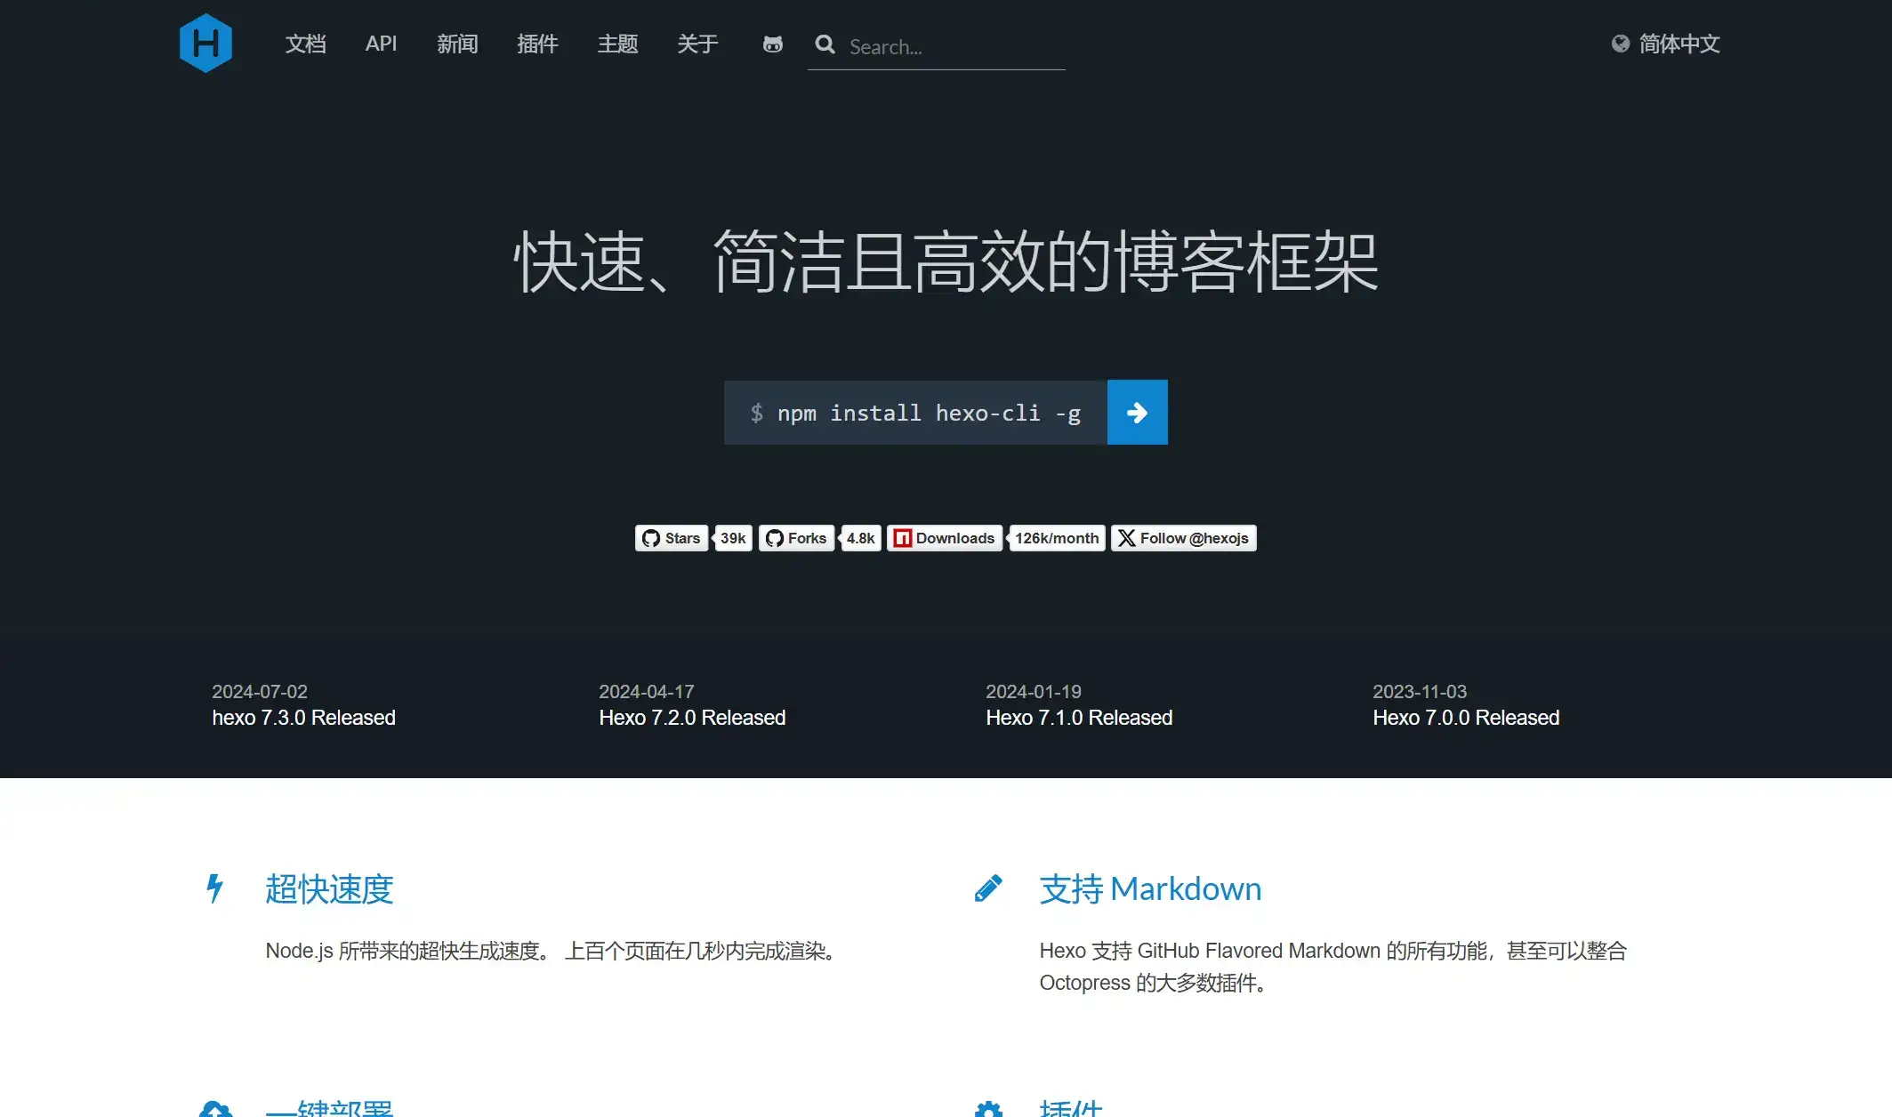Click the globe language icon
This screenshot has width=1892, height=1117.
1620,44
